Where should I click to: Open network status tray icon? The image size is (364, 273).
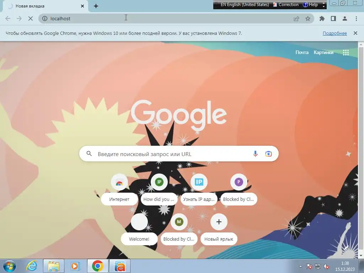coord(317,267)
